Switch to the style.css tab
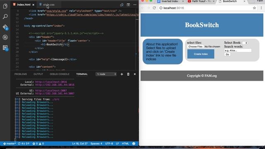Image resolution: width=265 pixels, height=149 pixels. coord(49,5)
